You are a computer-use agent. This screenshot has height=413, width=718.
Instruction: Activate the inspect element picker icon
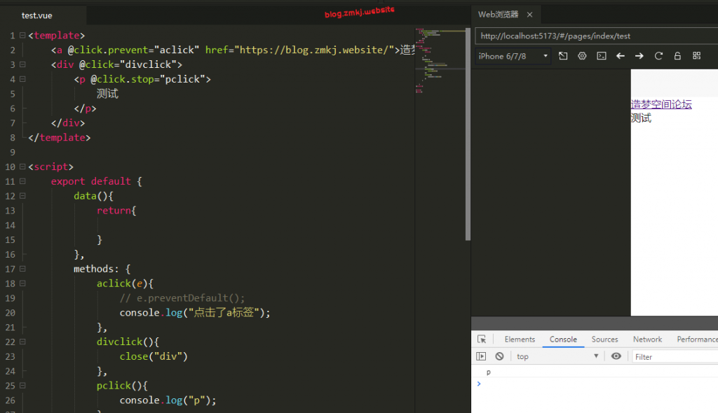[x=482, y=339]
